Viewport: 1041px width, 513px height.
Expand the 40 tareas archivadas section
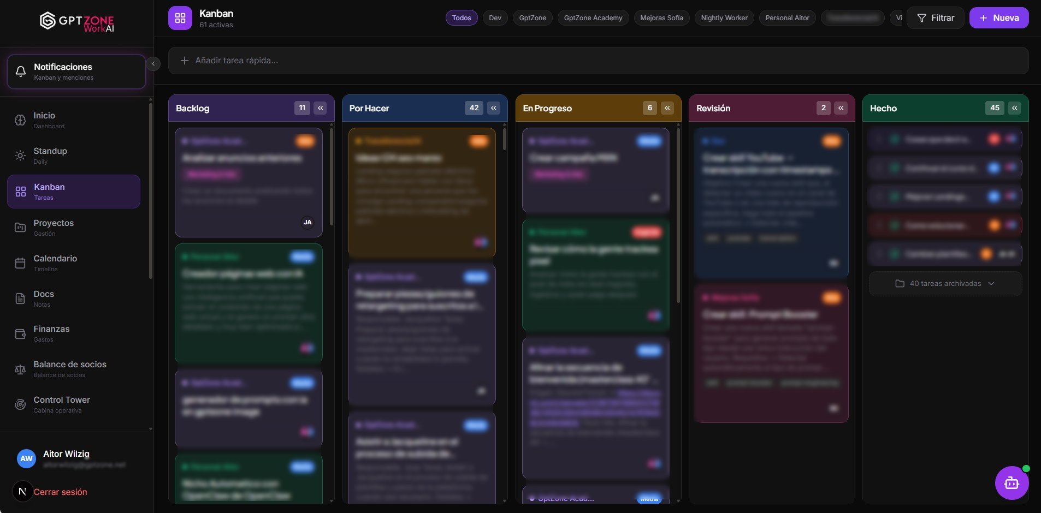coord(945,284)
